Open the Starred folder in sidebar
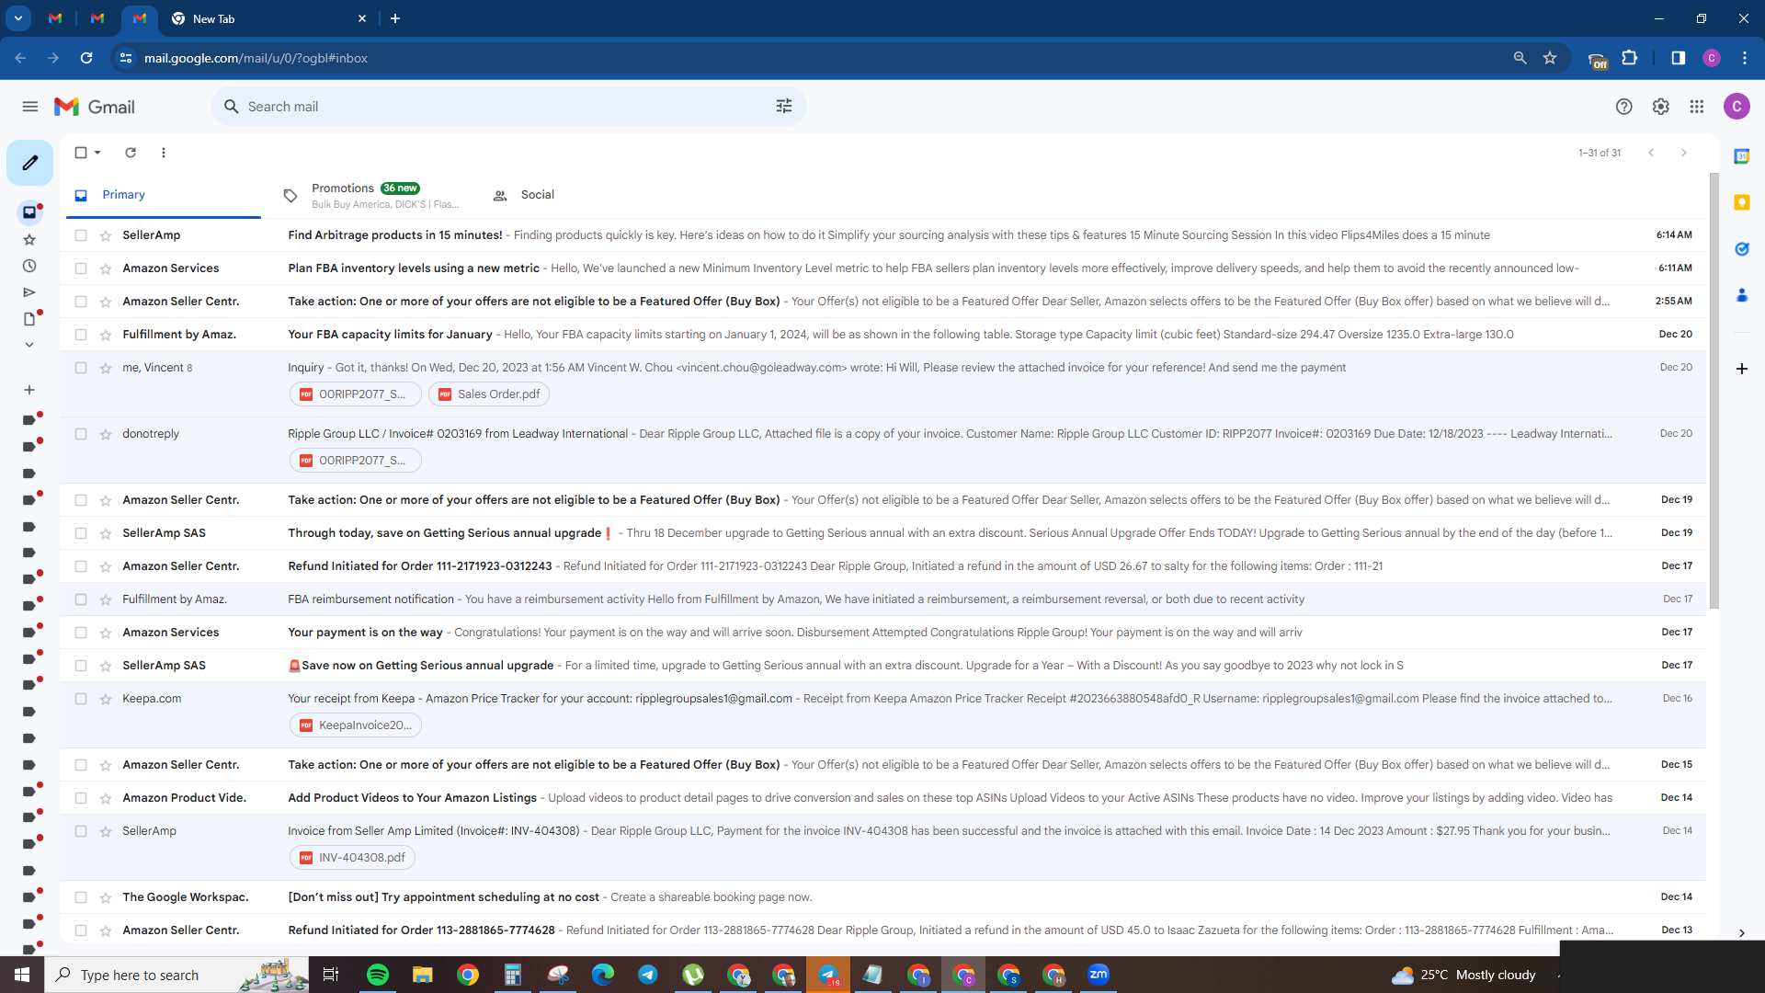 [29, 240]
